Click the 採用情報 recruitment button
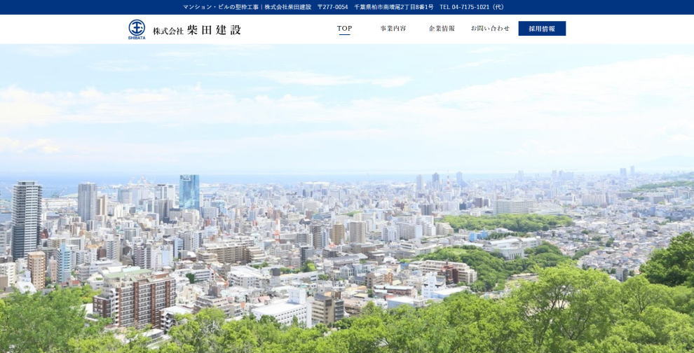This screenshot has height=353, width=694. [x=542, y=28]
